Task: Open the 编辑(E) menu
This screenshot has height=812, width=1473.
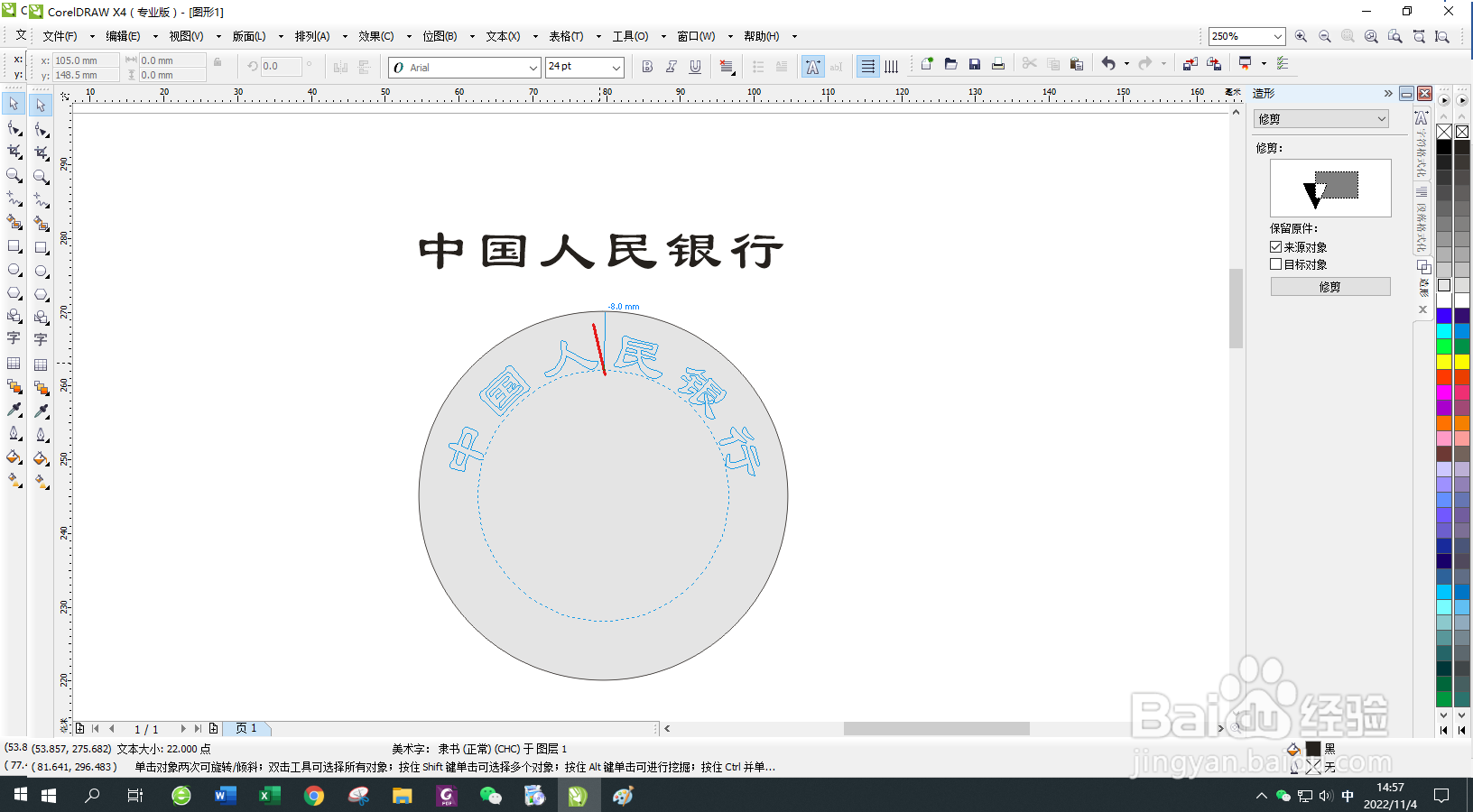Action: click(123, 36)
